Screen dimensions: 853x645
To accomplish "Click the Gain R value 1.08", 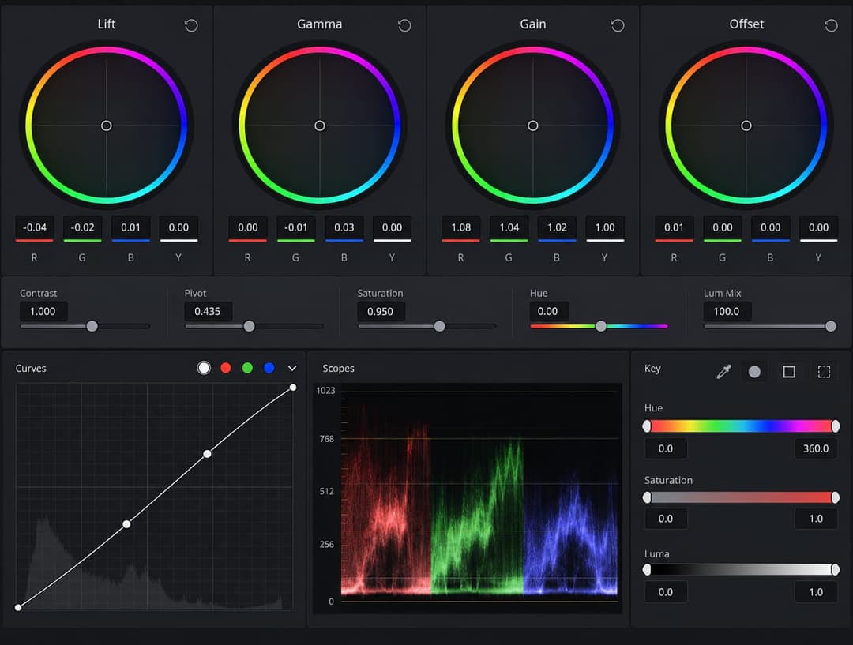I will point(460,227).
